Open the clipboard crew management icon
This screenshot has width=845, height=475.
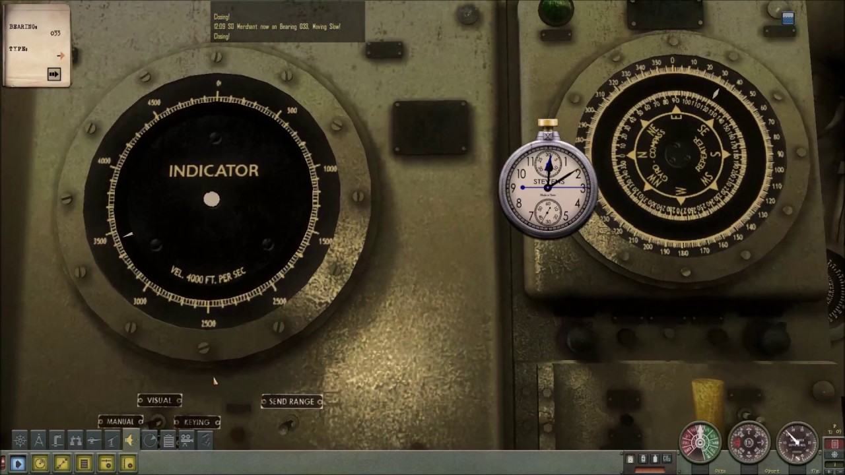(x=168, y=440)
